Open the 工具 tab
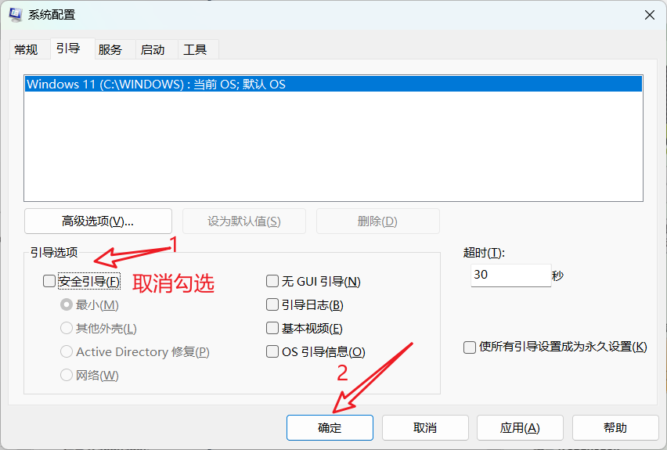This screenshot has height=450, width=667. (x=195, y=49)
